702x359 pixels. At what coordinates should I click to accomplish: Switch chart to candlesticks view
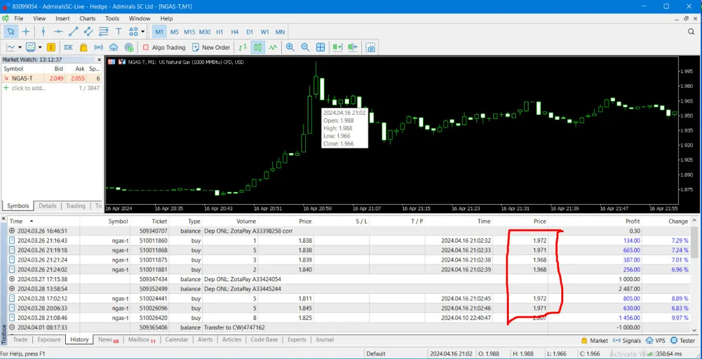[x=258, y=47]
